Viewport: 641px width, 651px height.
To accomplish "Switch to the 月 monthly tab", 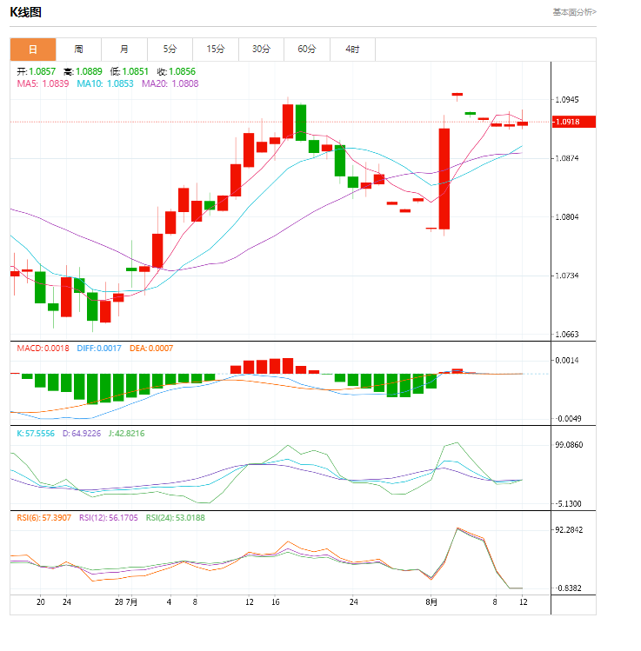I will 124,50.
